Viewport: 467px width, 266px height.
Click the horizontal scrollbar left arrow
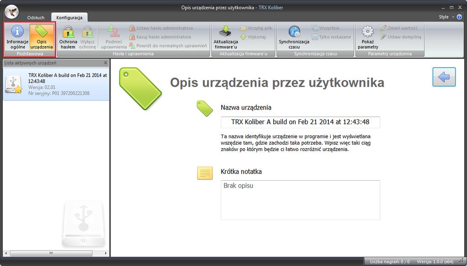click(x=6, y=254)
